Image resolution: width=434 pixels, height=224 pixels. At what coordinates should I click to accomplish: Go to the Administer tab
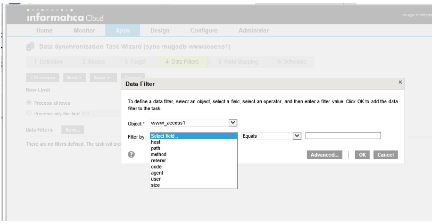253,31
